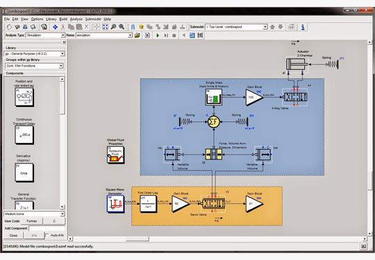Image resolution: width=375 pixels, height=260 pixels.
Task: Click the Close button in library panel
Action: tap(13, 236)
